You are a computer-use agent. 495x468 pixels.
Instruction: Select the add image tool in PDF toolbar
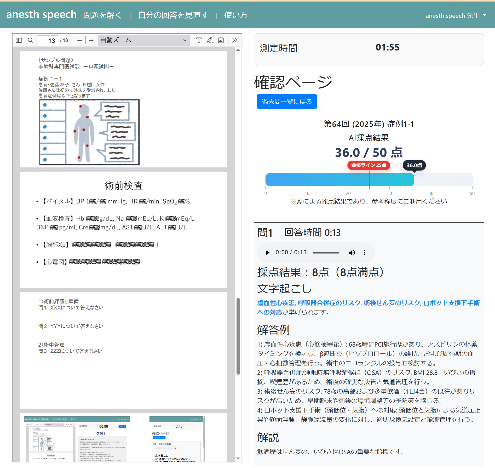pos(221,40)
